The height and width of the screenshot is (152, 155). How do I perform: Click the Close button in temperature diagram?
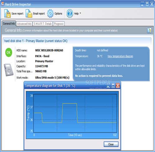click(111, 144)
